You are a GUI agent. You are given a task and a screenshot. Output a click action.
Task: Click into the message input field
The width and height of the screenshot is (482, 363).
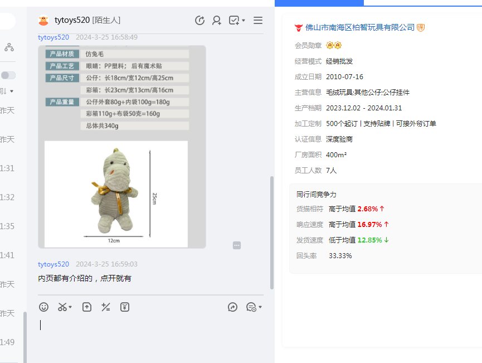pos(150,335)
